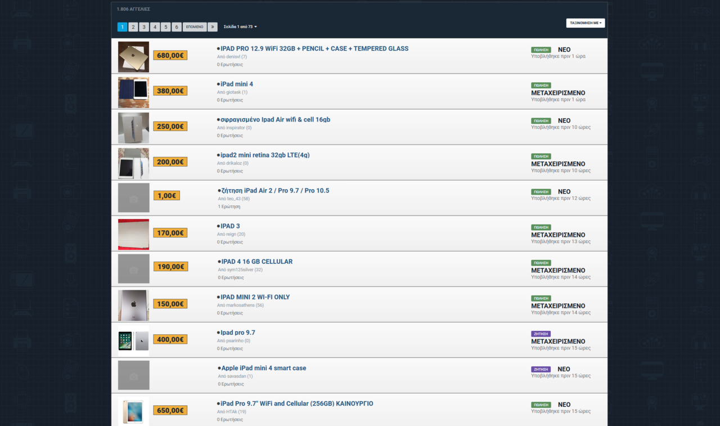Screen dimensions: 720x426
Task: Click seller psarinho profile link
Action: tap(233, 340)
